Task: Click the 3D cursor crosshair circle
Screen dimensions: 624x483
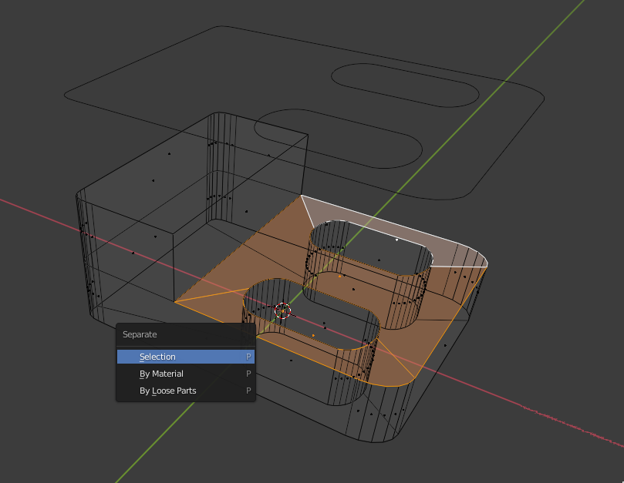Action: coord(282,310)
